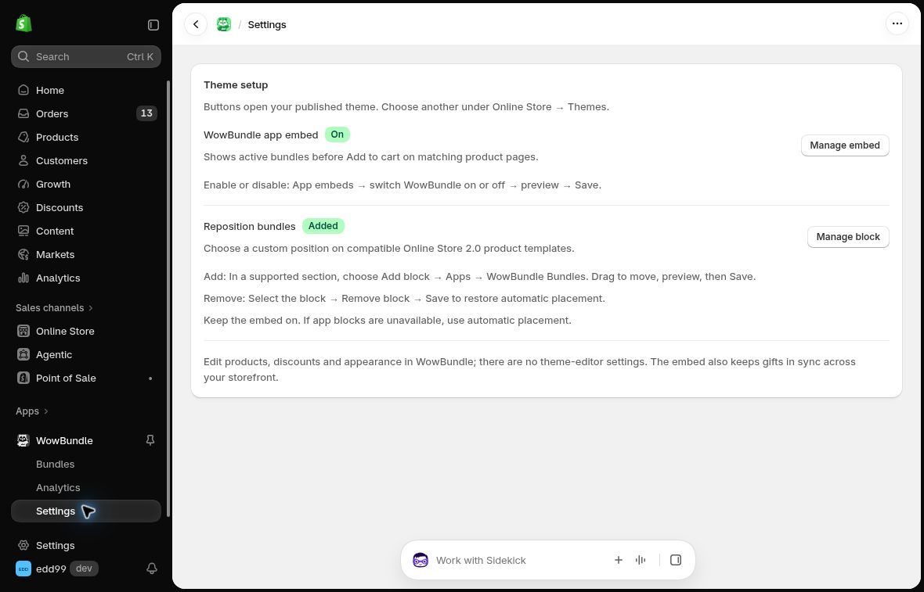
Task: Open the Sidekick side panel icon
Action: click(x=676, y=560)
